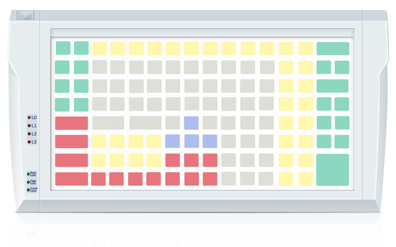Click the bottommost wide red key
The width and height of the screenshot is (396, 247).
click(71, 179)
